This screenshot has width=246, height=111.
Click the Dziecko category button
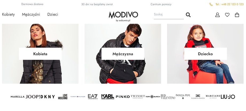point(205,54)
